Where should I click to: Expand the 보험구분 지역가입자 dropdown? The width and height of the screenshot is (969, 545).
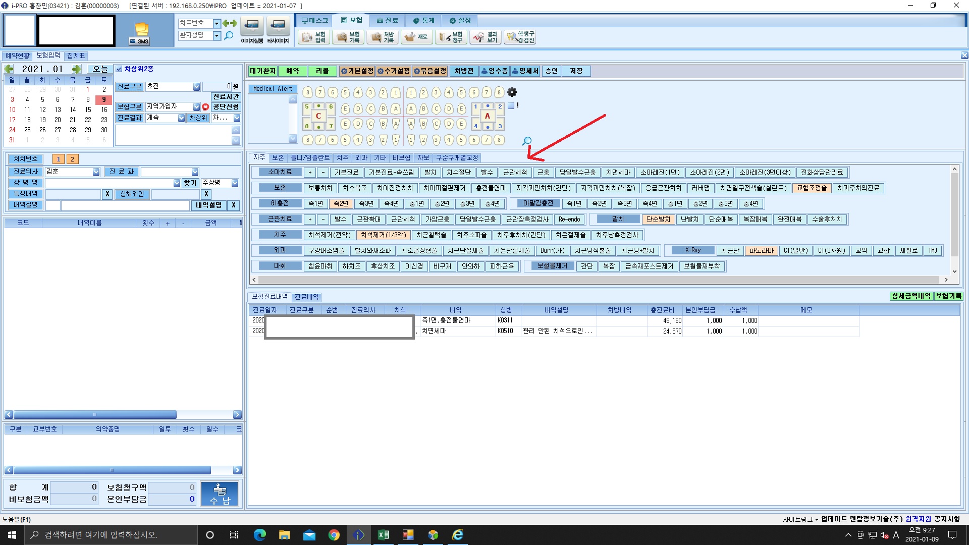[x=196, y=107]
